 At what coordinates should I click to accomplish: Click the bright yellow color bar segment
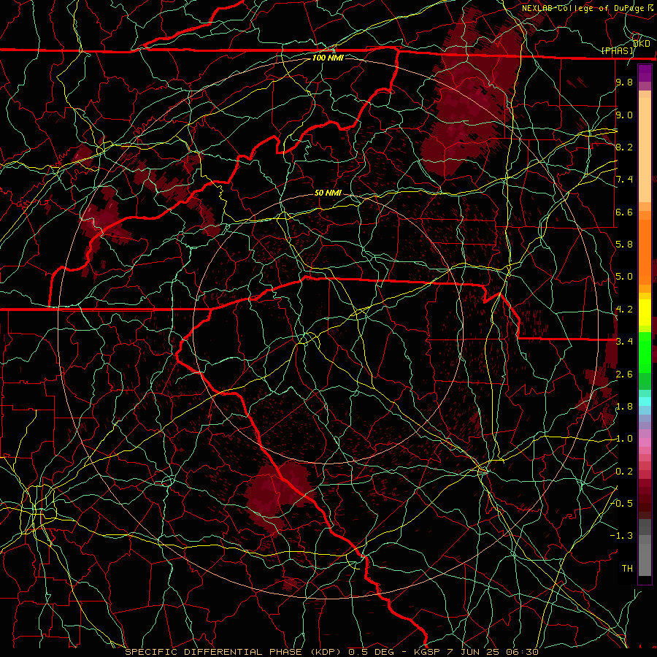(645, 312)
